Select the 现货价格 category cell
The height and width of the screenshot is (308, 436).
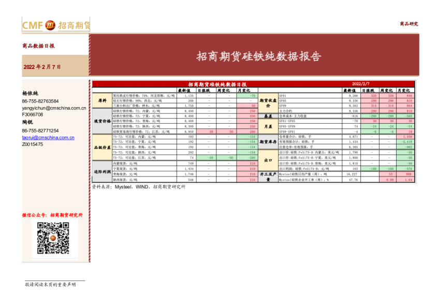click(102, 121)
